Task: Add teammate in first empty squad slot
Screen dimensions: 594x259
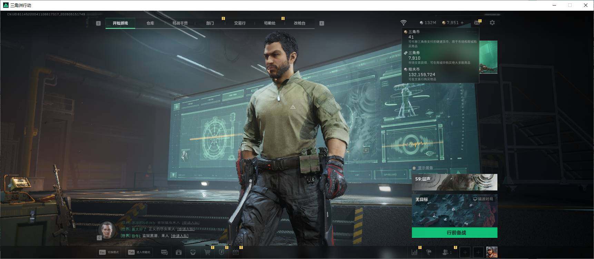Action: (x=465, y=252)
